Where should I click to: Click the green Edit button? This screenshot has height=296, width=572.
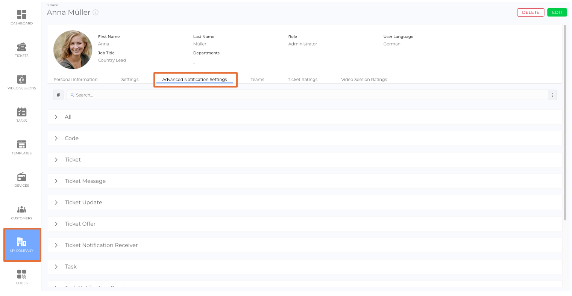point(557,12)
